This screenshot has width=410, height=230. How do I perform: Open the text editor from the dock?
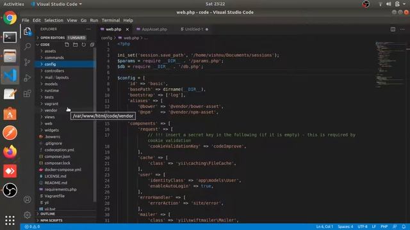(10, 95)
